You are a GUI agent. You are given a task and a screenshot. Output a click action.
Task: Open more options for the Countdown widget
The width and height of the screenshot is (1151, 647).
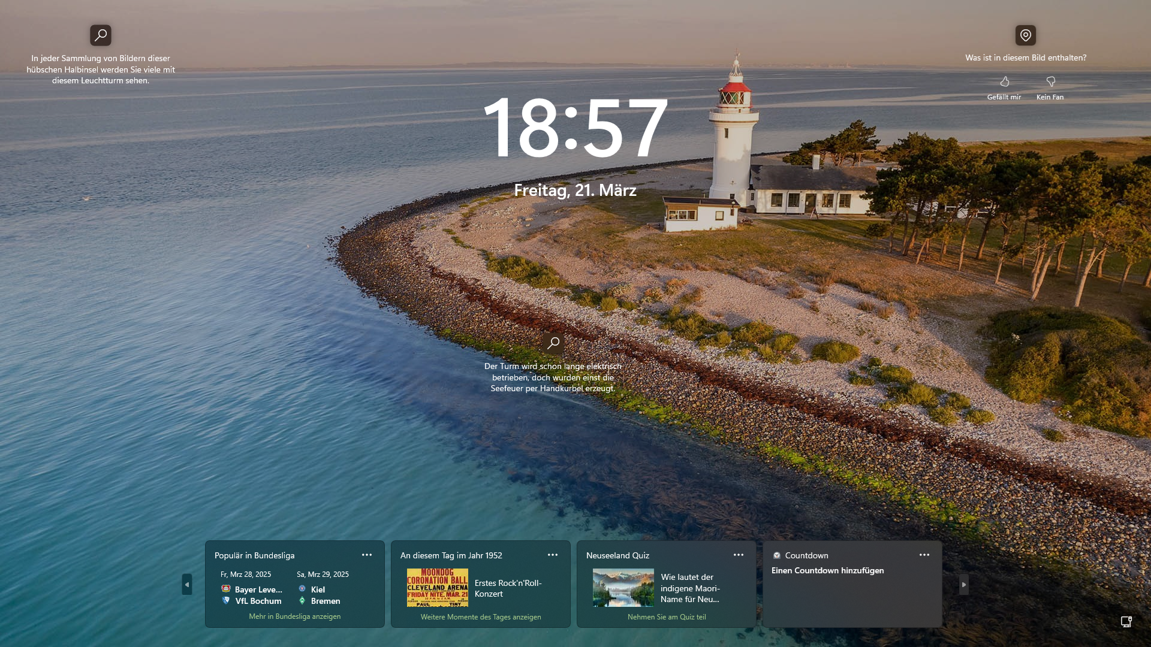(924, 555)
